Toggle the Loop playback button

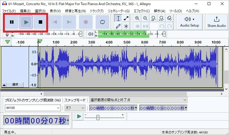pos(102,22)
